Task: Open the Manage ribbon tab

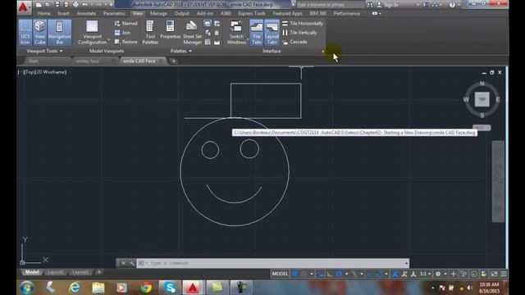Action: point(158,13)
